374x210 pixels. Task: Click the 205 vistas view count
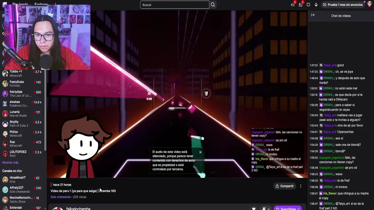point(80,197)
